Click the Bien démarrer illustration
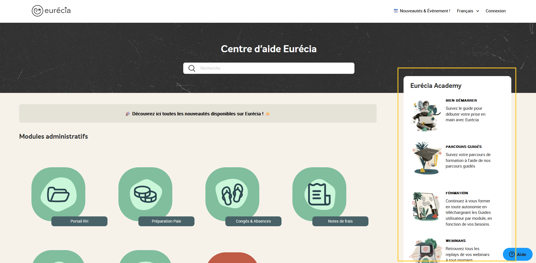Screen dimensions: 536x263 pyautogui.click(x=425, y=116)
